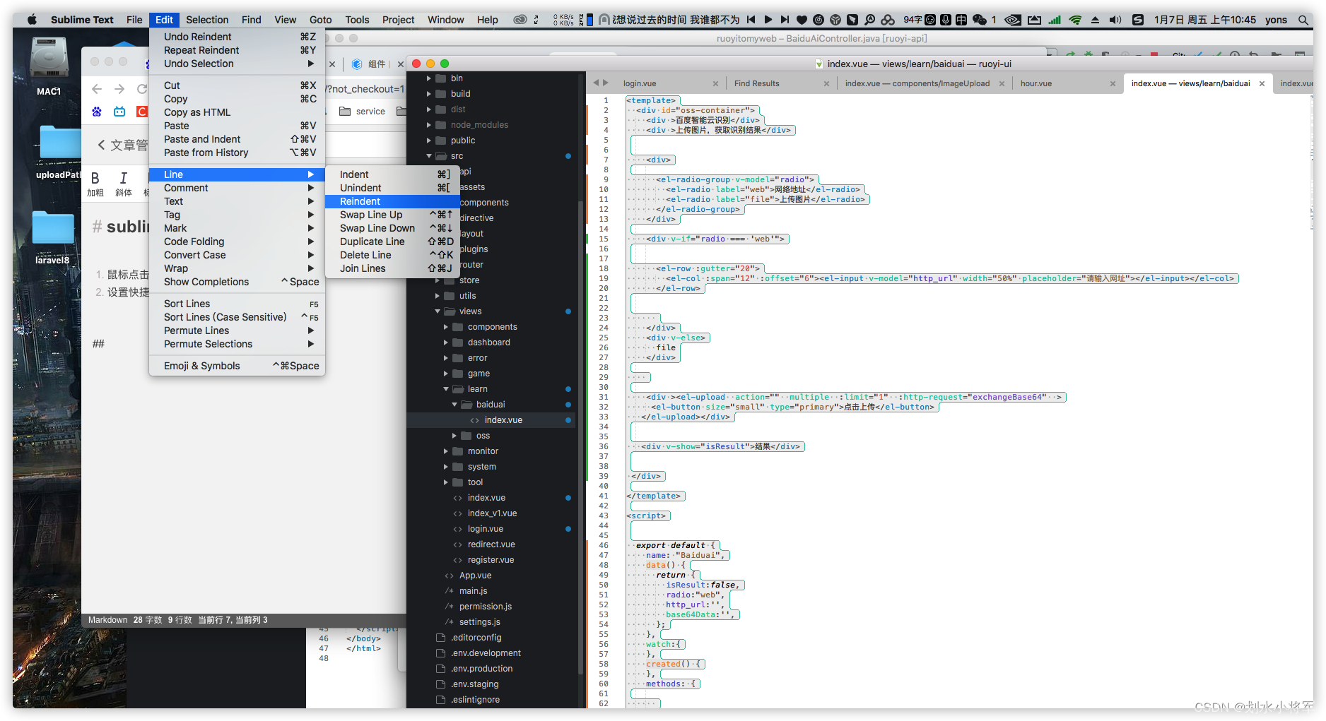
Task: Open .env.production file in sidebar
Action: click(481, 669)
